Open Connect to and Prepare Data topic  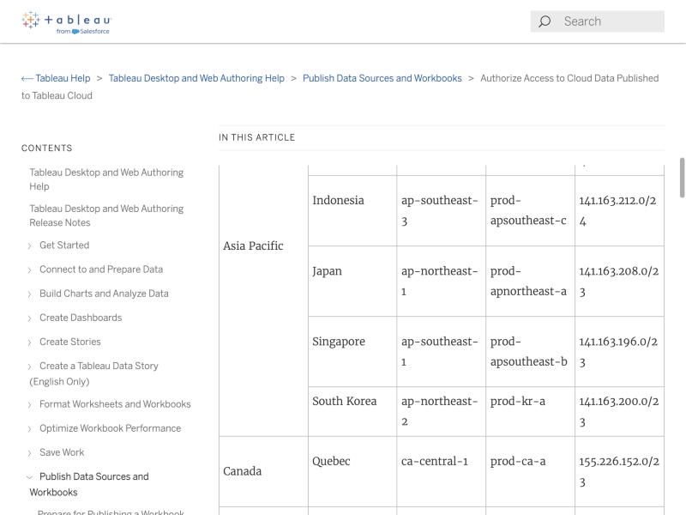101,270
